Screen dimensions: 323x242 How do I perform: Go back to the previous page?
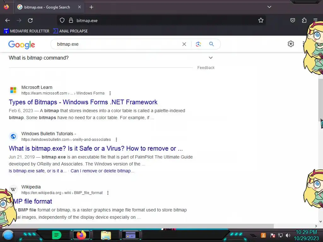pyautogui.click(x=8, y=20)
